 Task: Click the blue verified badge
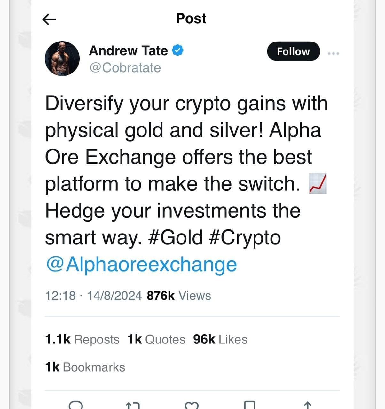[178, 50]
